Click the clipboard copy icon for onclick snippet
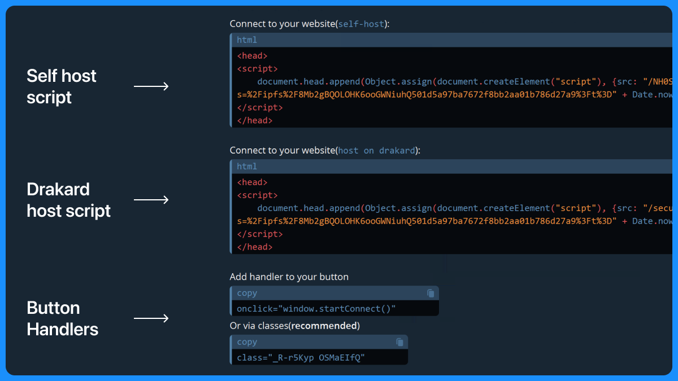678x381 pixels. pos(431,293)
